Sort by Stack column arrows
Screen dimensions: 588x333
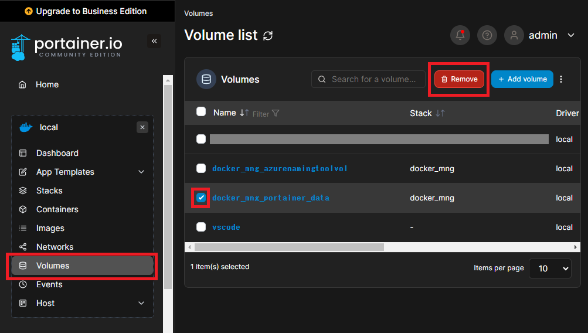(440, 113)
